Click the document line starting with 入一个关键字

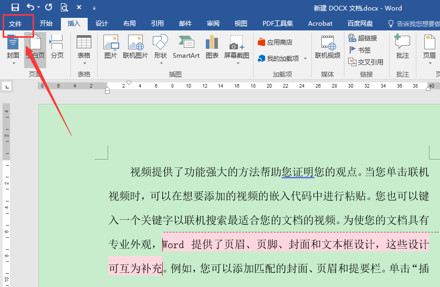click(268, 220)
